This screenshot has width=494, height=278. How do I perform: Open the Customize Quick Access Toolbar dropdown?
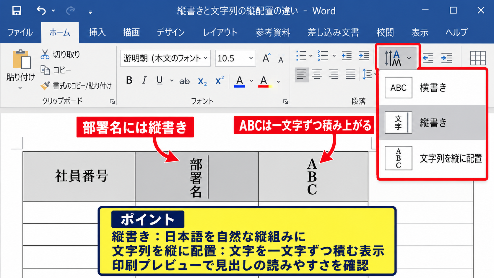90,12
